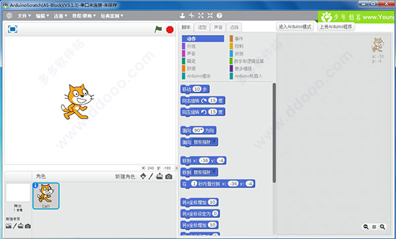Click 0 field in 将x坐标设定为 block
The height and width of the screenshot is (239, 396).
tap(215, 213)
